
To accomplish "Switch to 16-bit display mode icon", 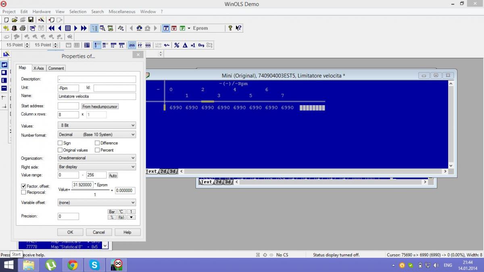I will [x=105, y=45].
